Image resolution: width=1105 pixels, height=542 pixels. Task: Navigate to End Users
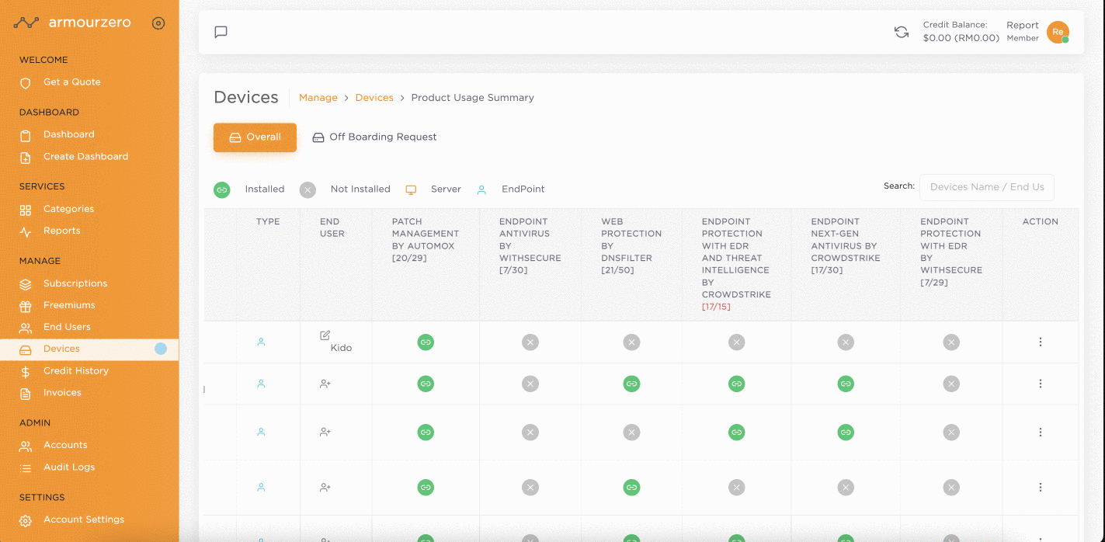point(67,327)
